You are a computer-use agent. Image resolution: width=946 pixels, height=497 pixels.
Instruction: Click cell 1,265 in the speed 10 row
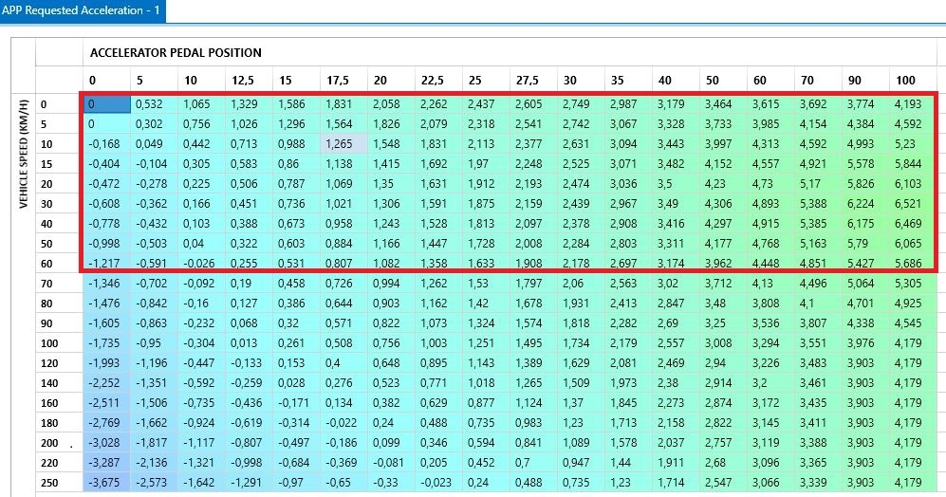tap(343, 144)
